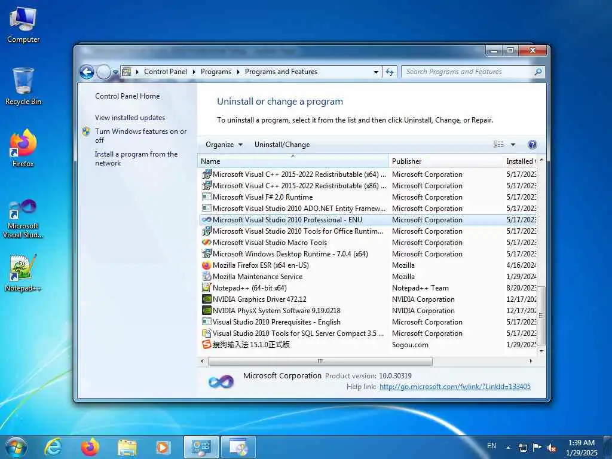The width and height of the screenshot is (612, 459).
Task: Click the Programs and Features breadcrumb
Action: click(x=281, y=72)
